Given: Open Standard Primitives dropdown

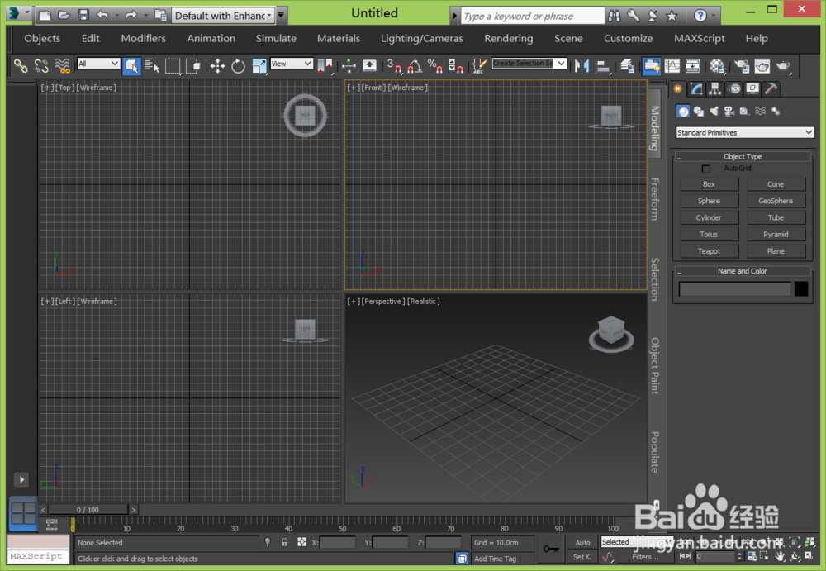Looking at the screenshot, I should click(745, 132).
